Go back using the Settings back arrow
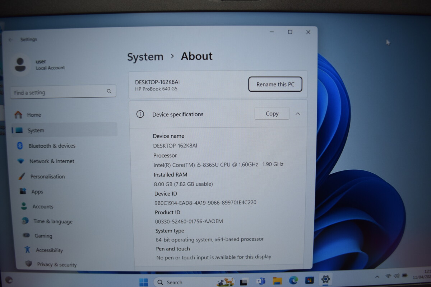Viewport: 431px width, 287px height. tap(11, 40)
